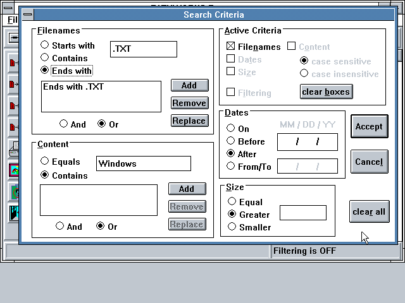Select the Smaller size option

(x=249, y=227)
